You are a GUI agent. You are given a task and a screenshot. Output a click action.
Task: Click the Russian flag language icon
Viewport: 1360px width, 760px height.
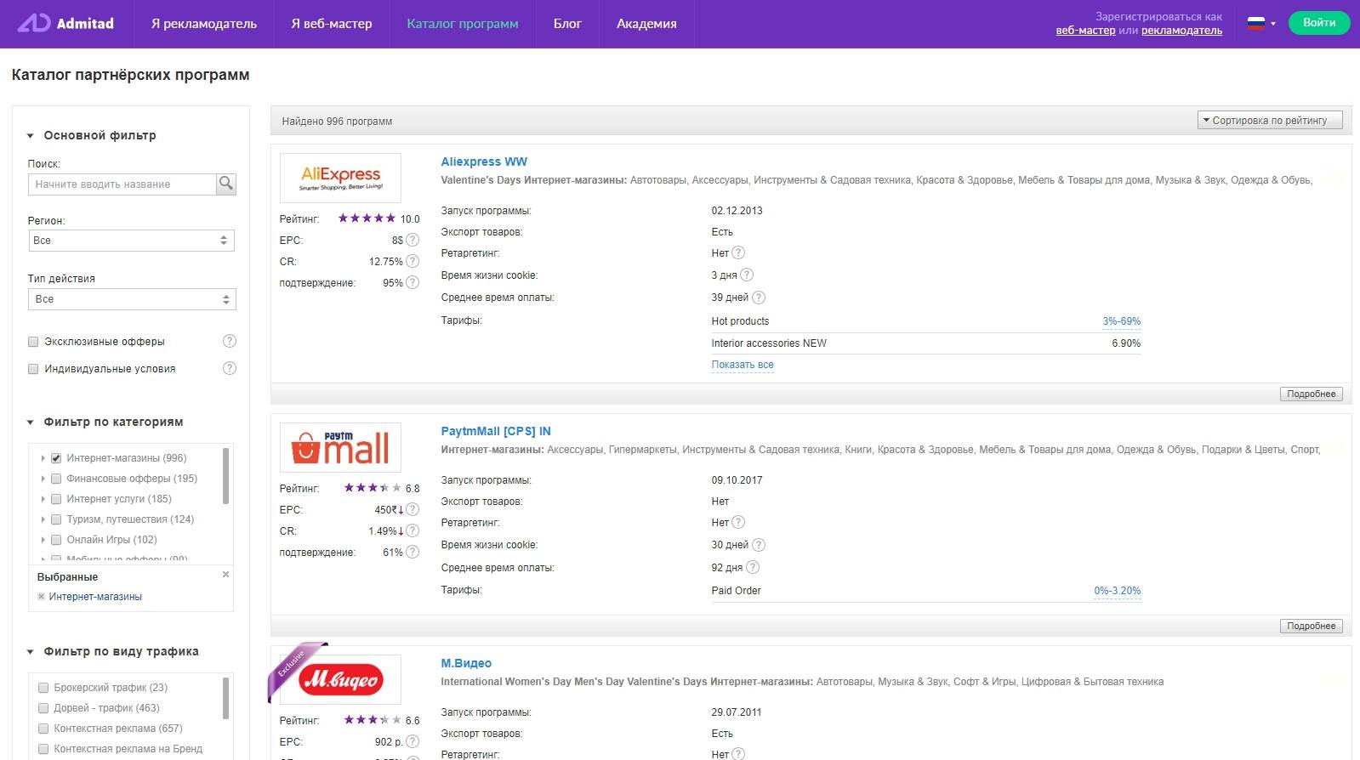click(1255, 24)
